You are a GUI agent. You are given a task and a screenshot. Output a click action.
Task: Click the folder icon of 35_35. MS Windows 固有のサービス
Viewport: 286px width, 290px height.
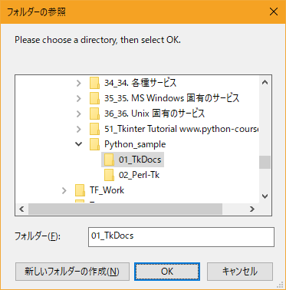point(94,98)
